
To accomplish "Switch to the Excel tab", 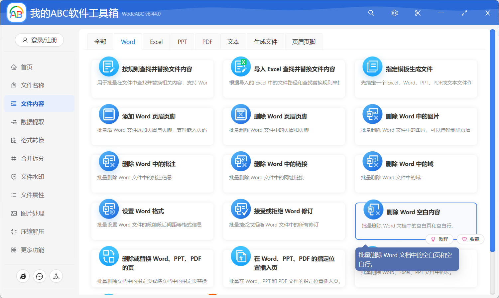I will point(156,41).
